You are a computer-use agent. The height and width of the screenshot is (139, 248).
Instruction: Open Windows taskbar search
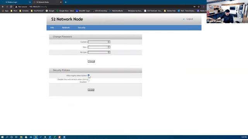coord(7,137)
